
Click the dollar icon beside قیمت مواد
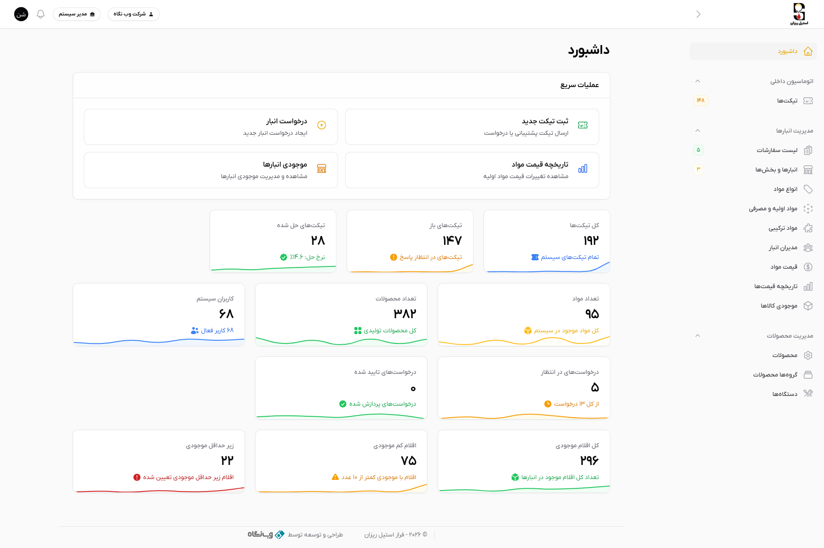coord(808,267)
